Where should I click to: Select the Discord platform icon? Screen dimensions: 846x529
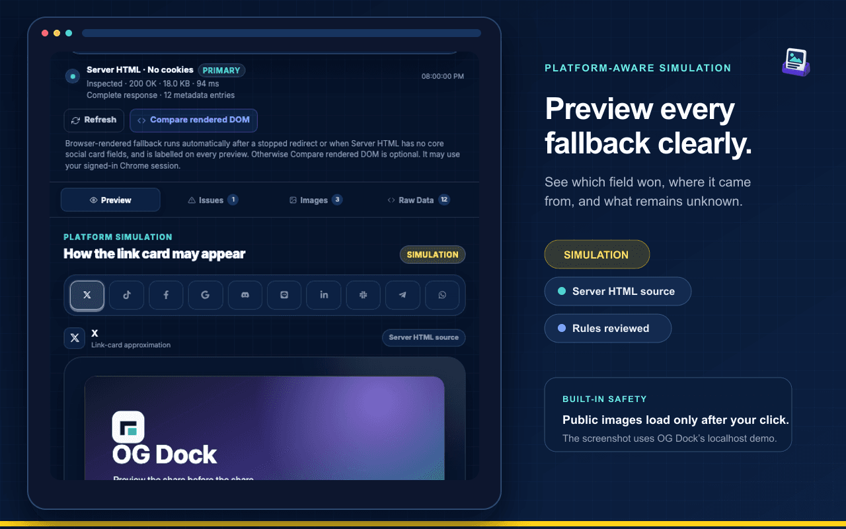245,295
